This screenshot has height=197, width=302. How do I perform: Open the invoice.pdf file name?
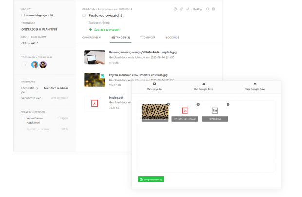[116, 97]
